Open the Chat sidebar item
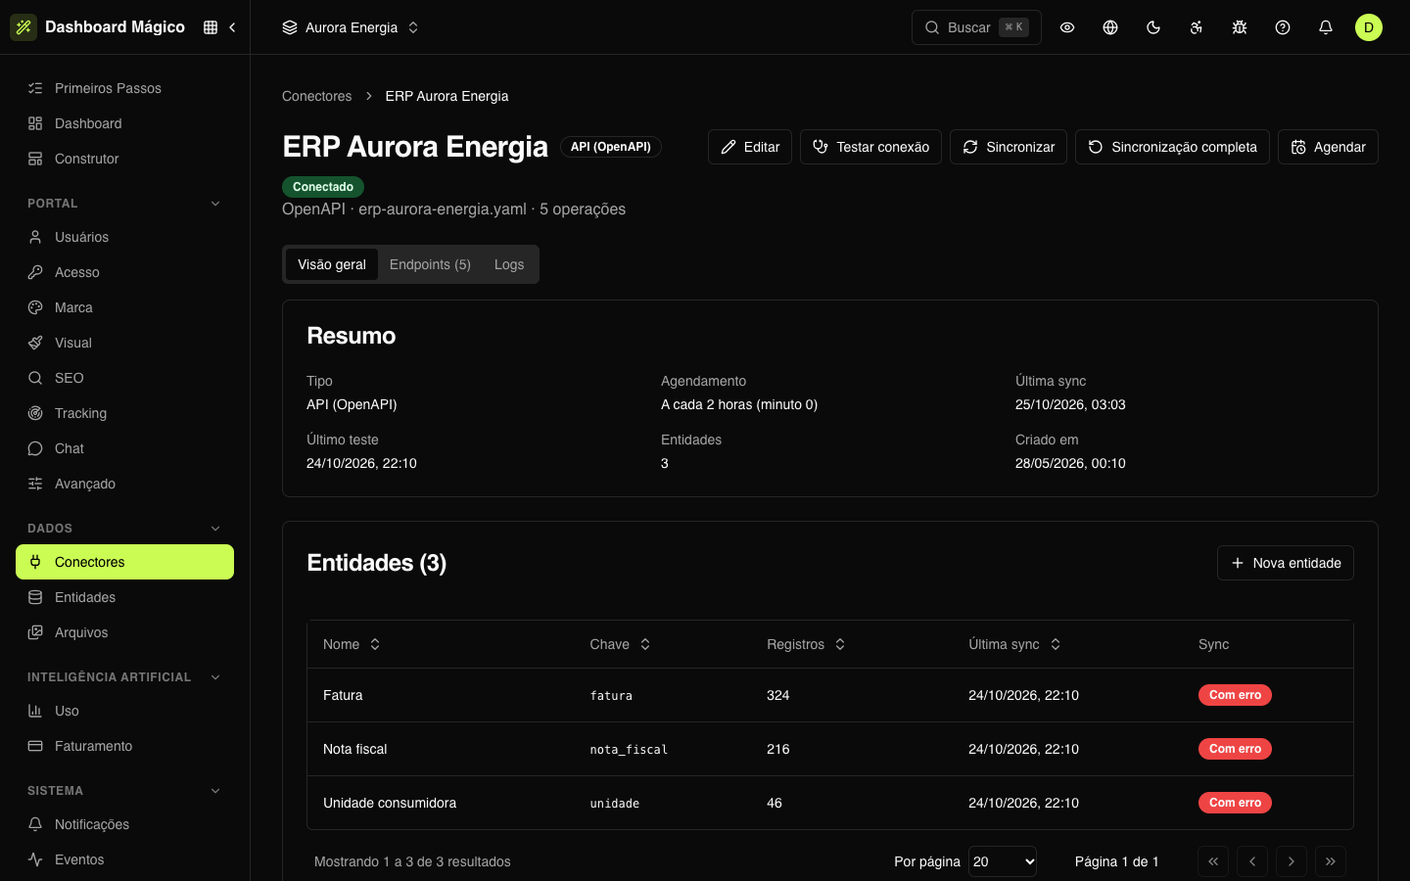The width and height of the screenshot is (1410, 881). pos(124,448)
